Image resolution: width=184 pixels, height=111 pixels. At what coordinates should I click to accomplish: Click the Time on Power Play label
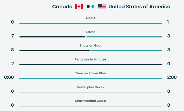[x=90, y=73]
